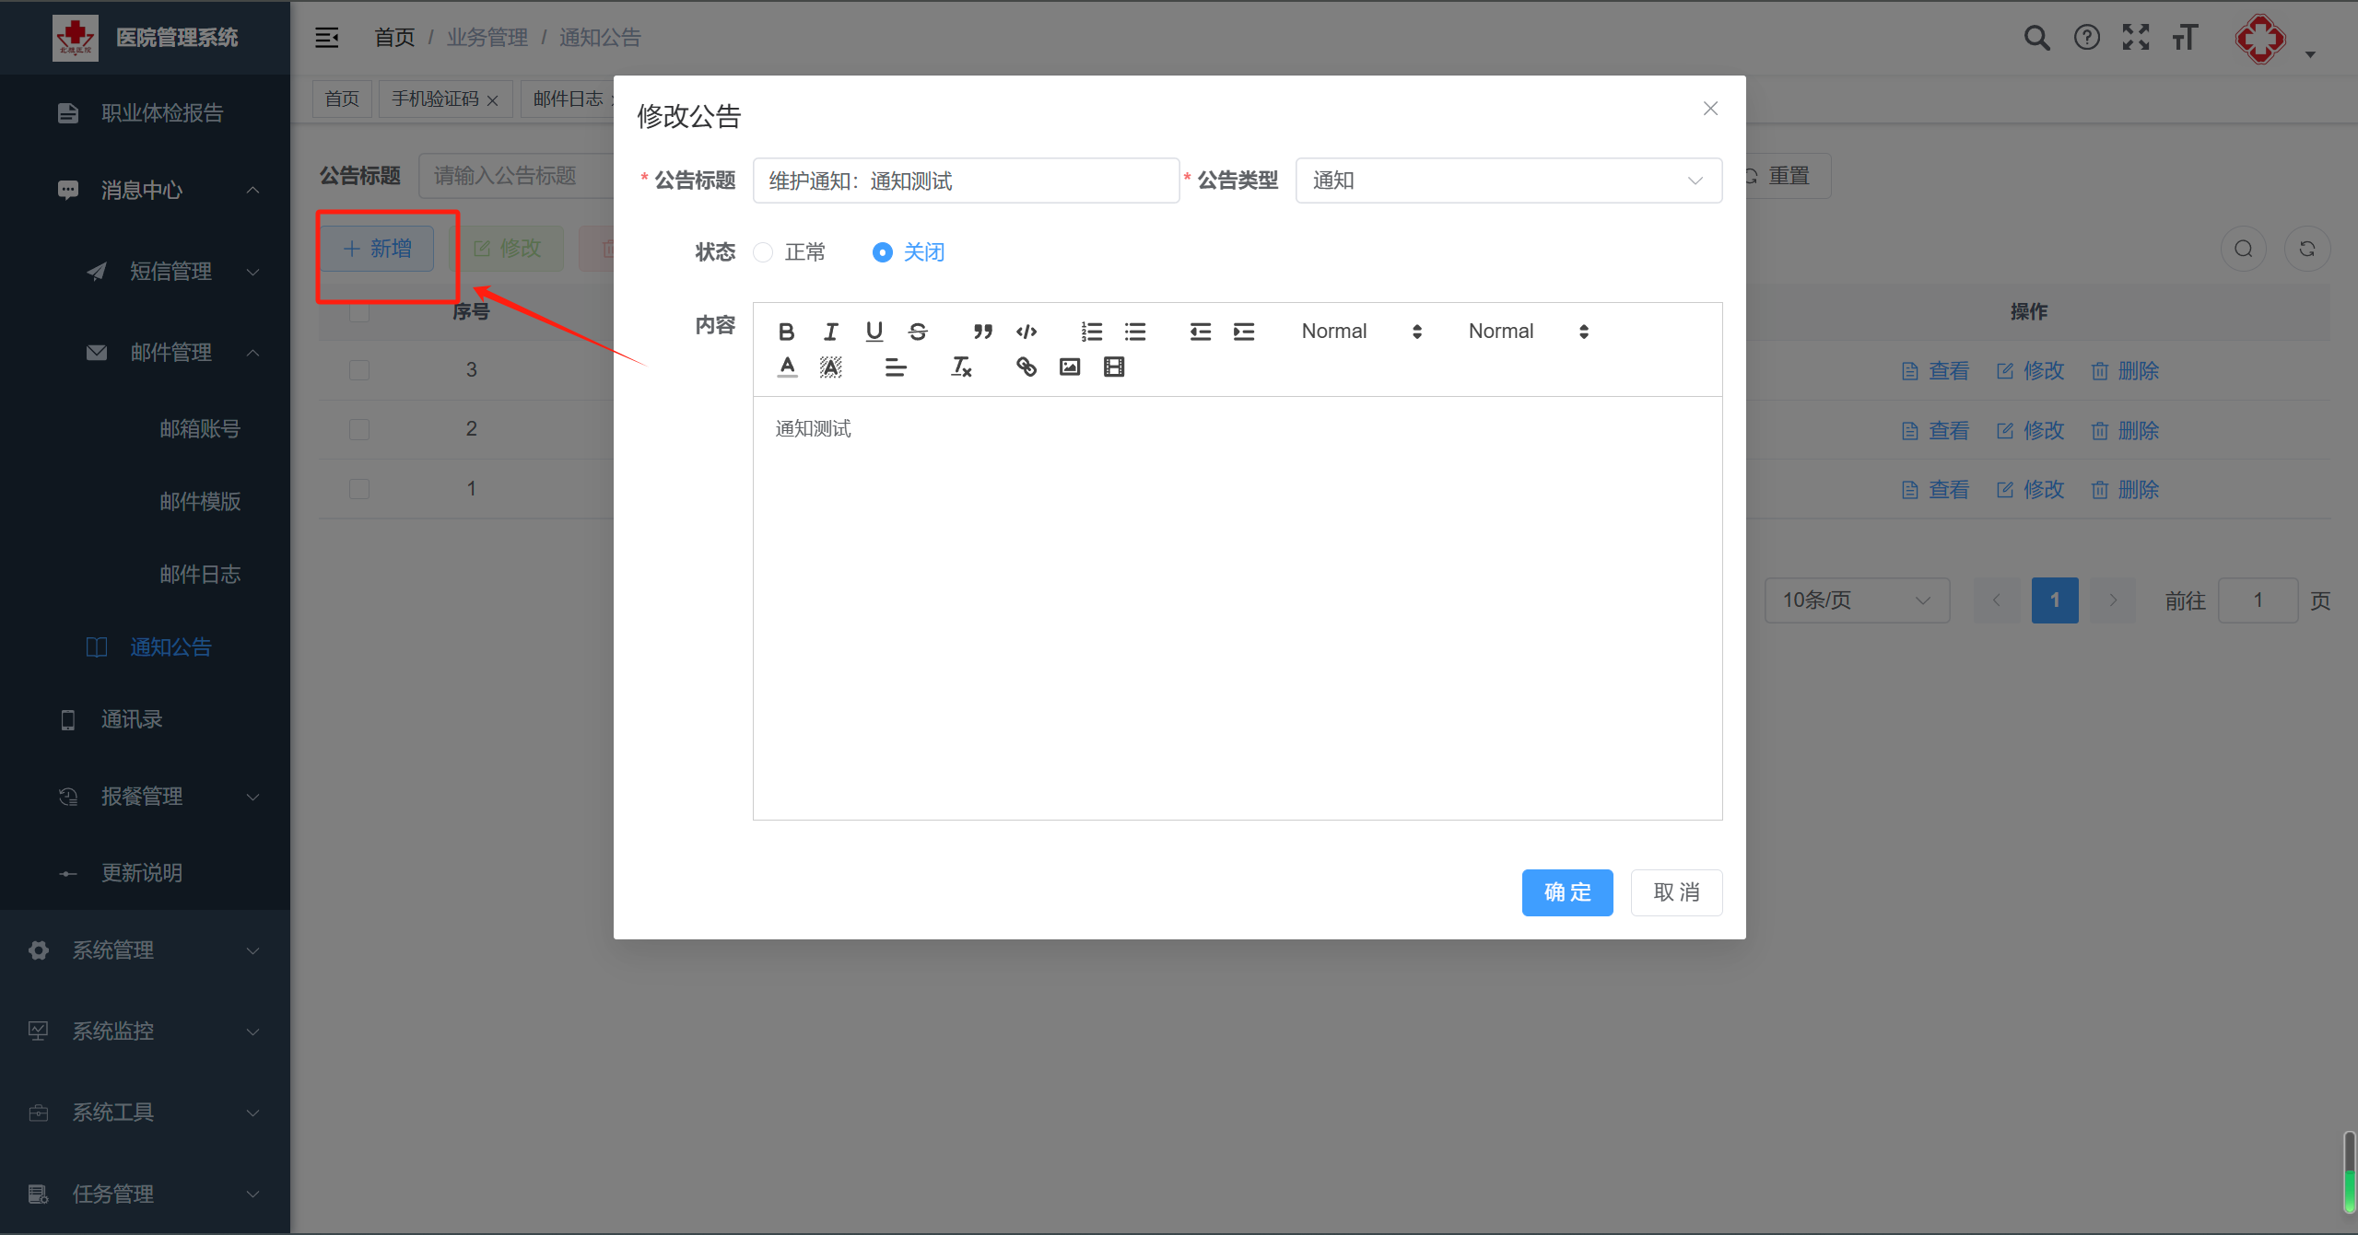Click the italic formatting icon

tap(830, 332)
